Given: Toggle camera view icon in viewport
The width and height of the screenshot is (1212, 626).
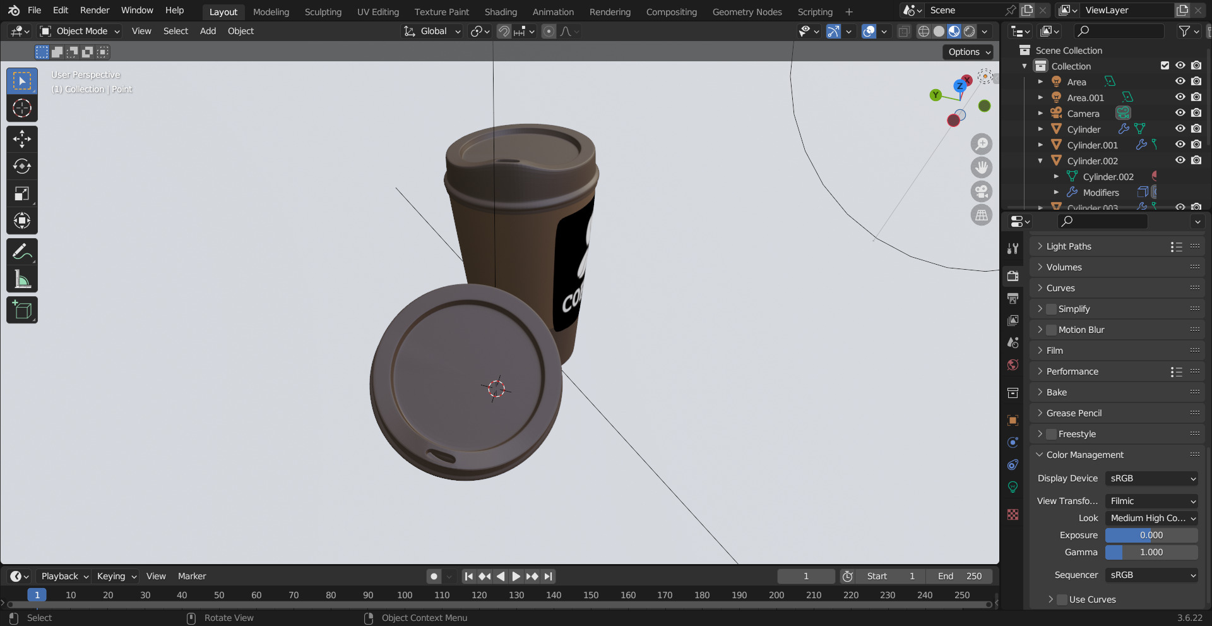Looking at the screenshot, I should 982,191.
